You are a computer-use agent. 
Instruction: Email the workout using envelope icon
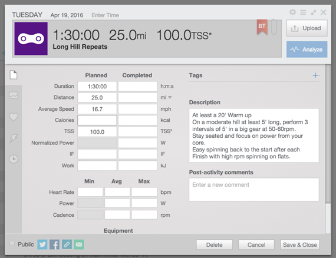tap(79, 244)
